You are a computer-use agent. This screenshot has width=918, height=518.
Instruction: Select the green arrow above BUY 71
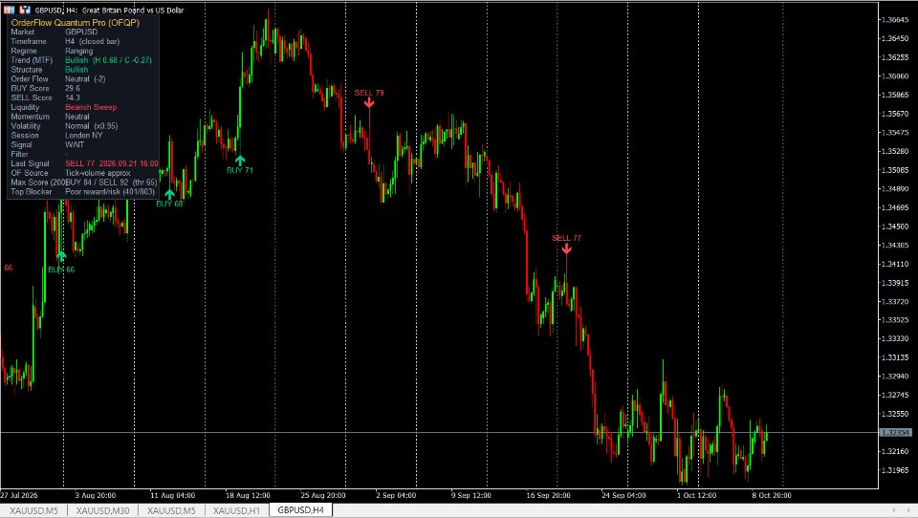tap(240, 160)
